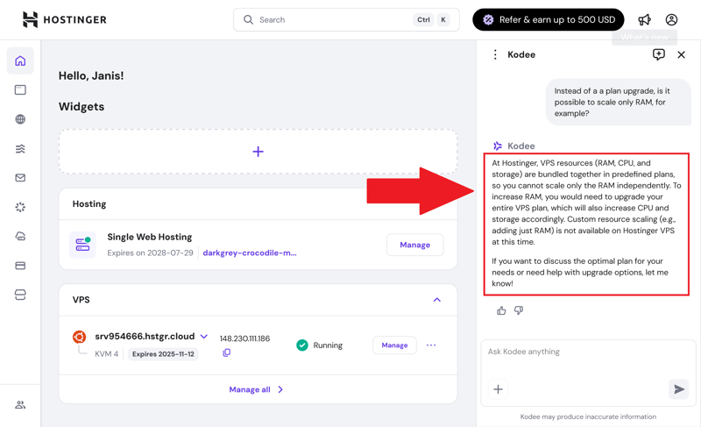The width and height of the screenshot is (701, 427).
Task: Click the Manage all link
Action: click(255, 389)
